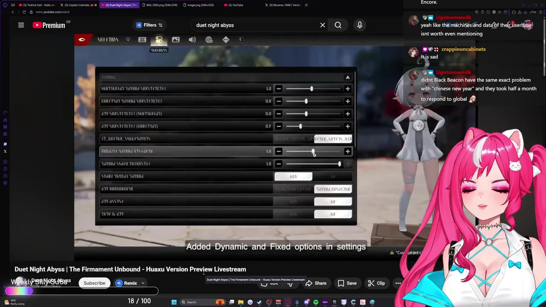Click the magnifier search button

tap(338, 25)
